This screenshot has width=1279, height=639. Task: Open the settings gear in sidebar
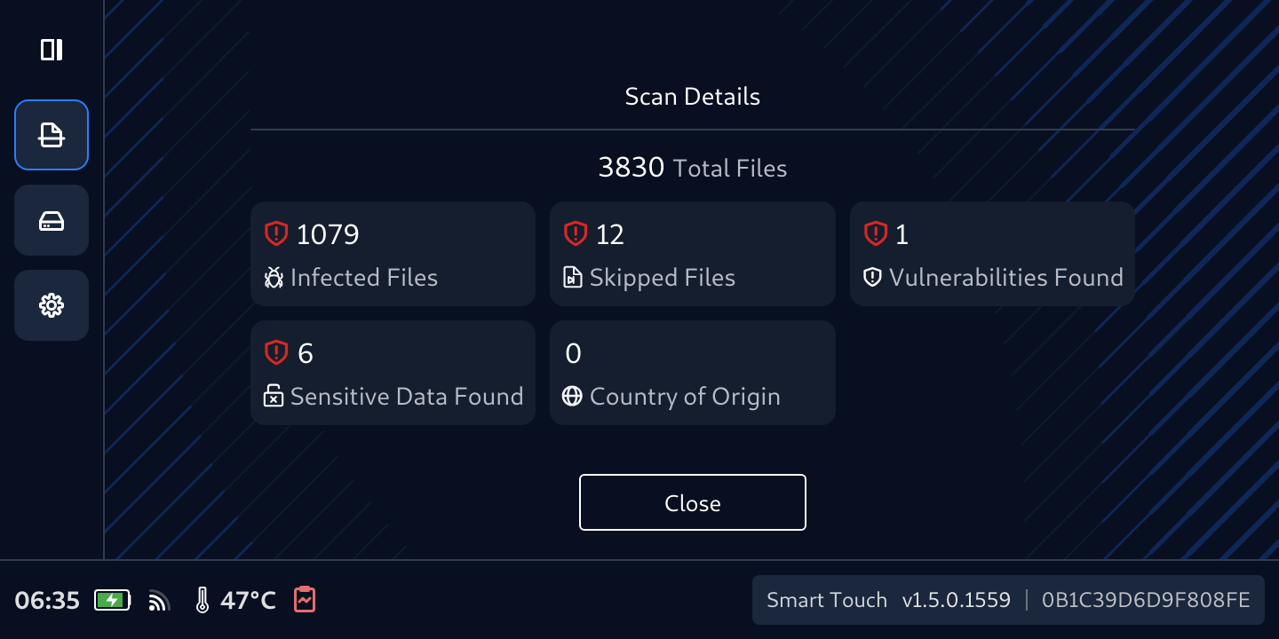point(52,305)
